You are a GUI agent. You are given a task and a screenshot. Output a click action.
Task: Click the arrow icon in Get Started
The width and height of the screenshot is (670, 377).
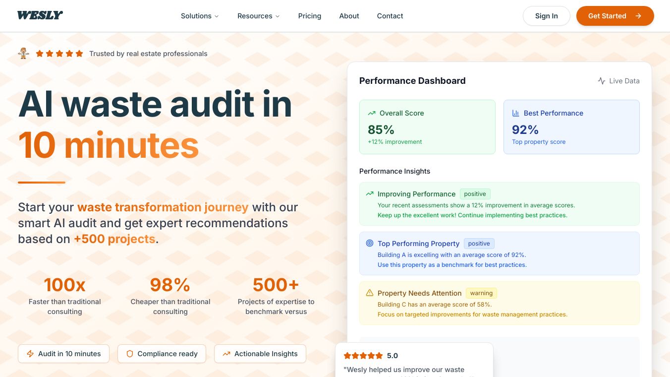tap(638, 16)
